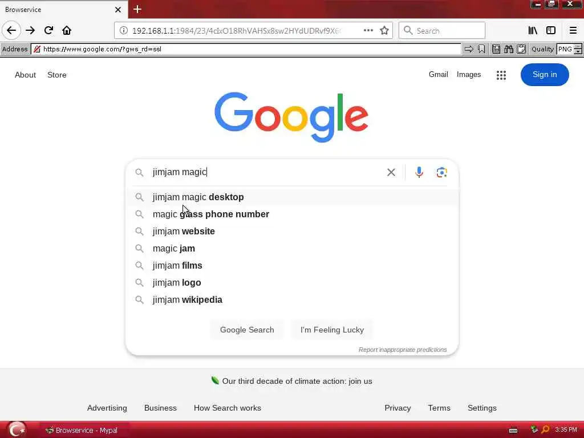Open the page actions three-dot menu
The image size is (584, 438).
click(x=368, y=31)
